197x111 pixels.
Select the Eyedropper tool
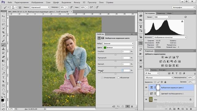coord(3,36)
